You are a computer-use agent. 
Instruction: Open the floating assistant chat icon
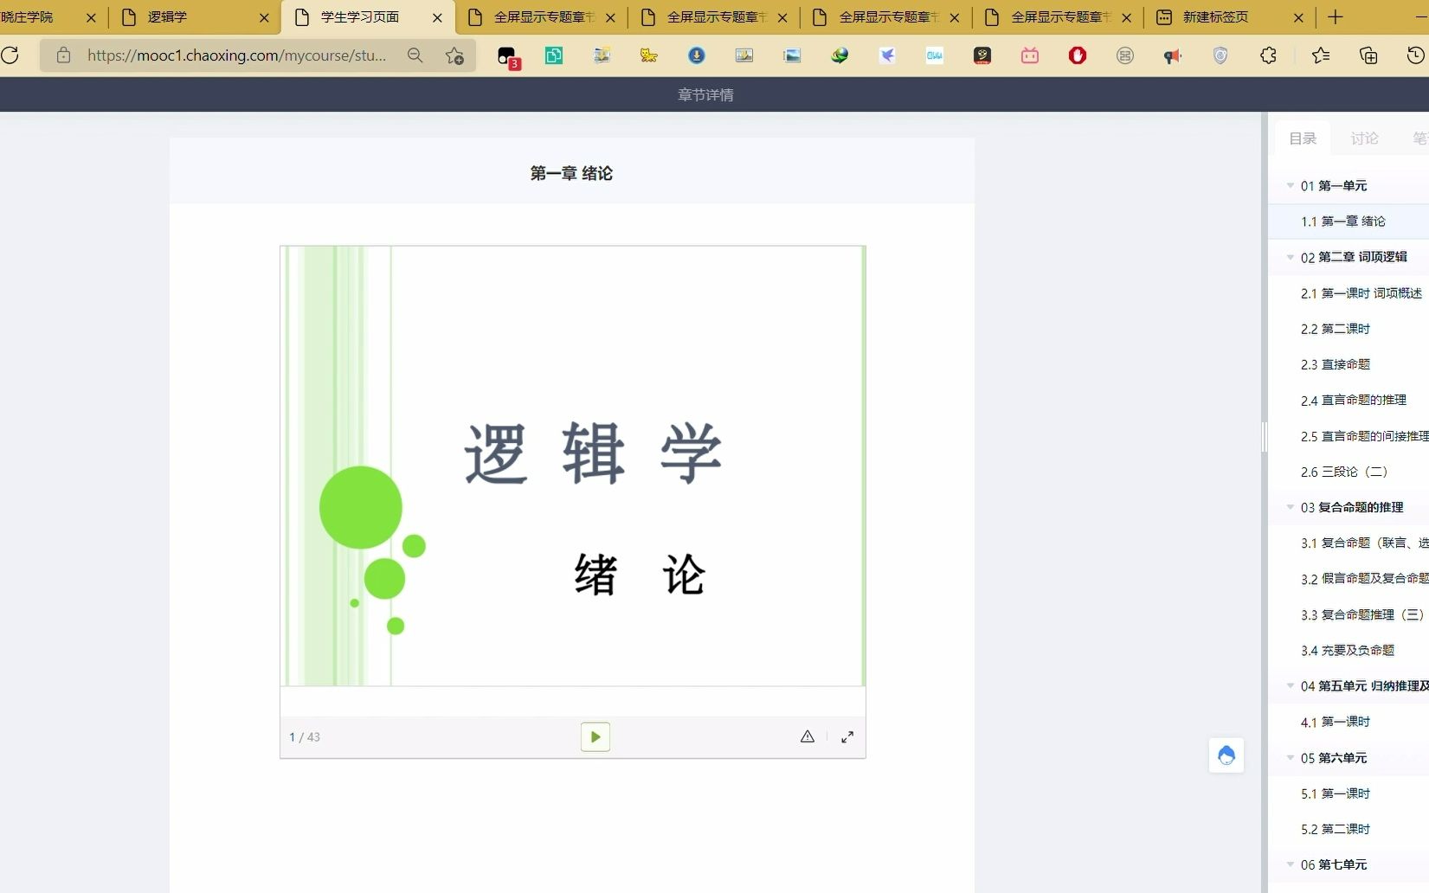tap(1226, 755)
